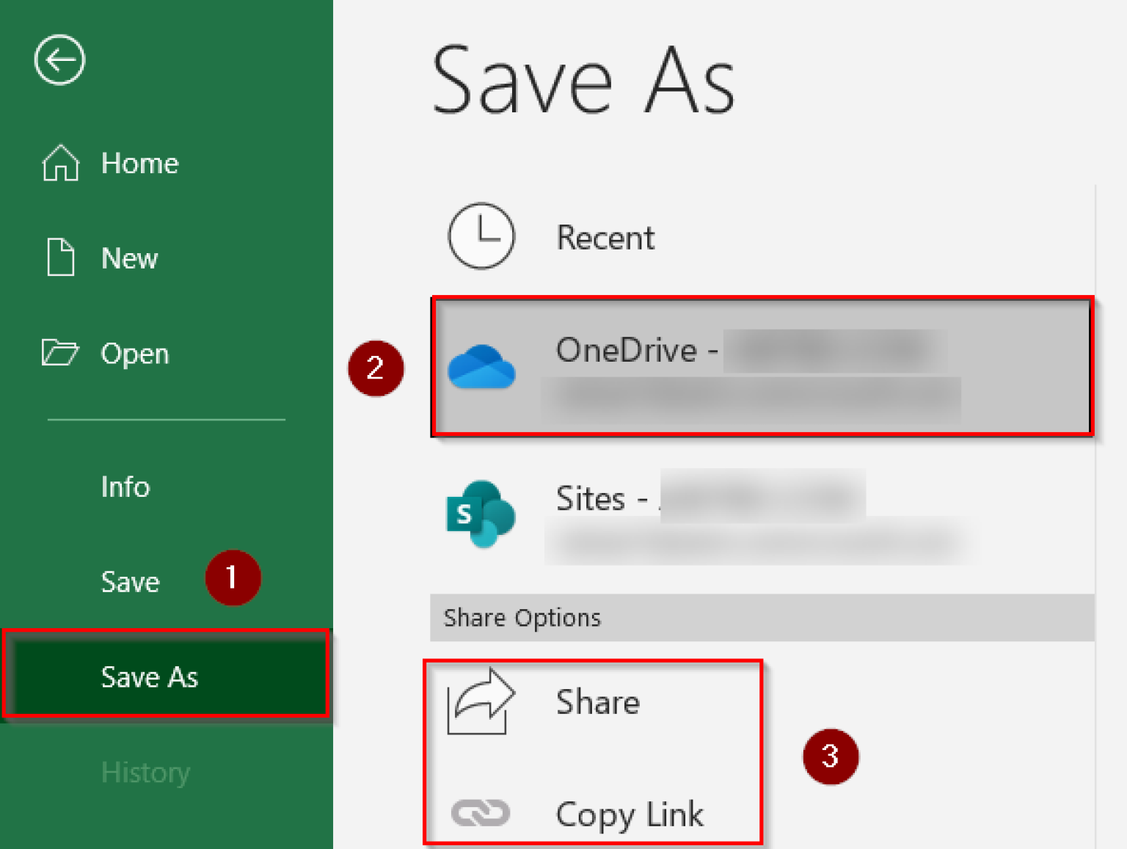Click the Copy Link text

(630, 815)
